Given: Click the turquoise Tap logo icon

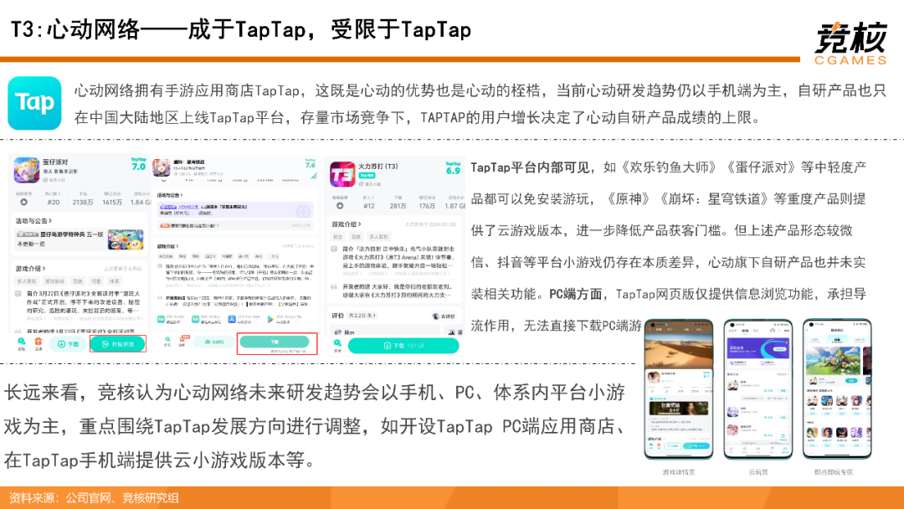Looking at the screenshot, I should pyautogui.click(x=34, y=103).
